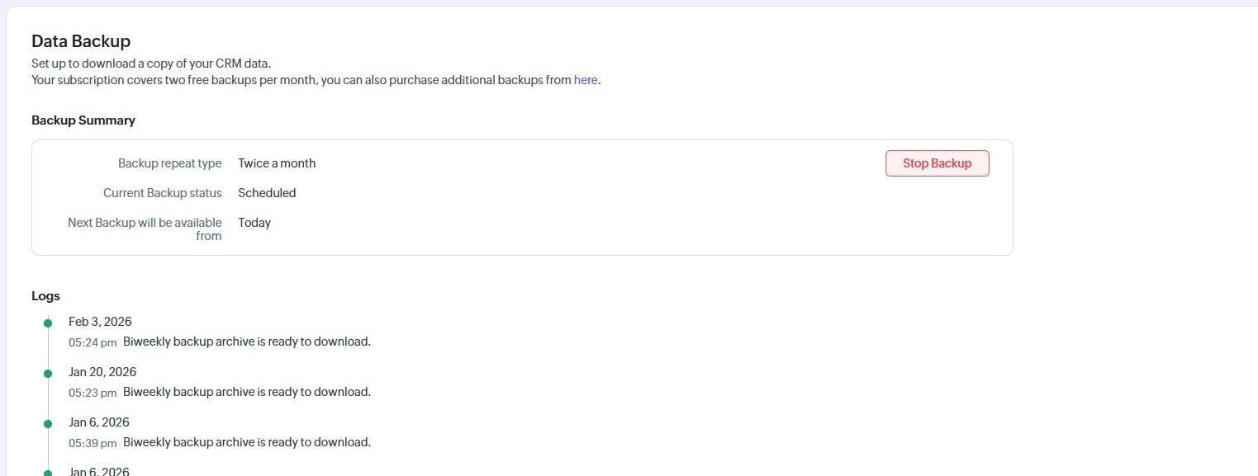Click the Feb 3 backup archive ready message

click(247, 342)
